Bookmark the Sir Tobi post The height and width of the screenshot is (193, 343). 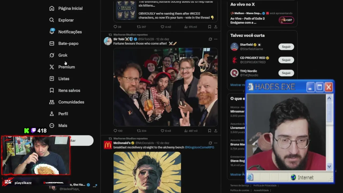[x=210, y=131]
